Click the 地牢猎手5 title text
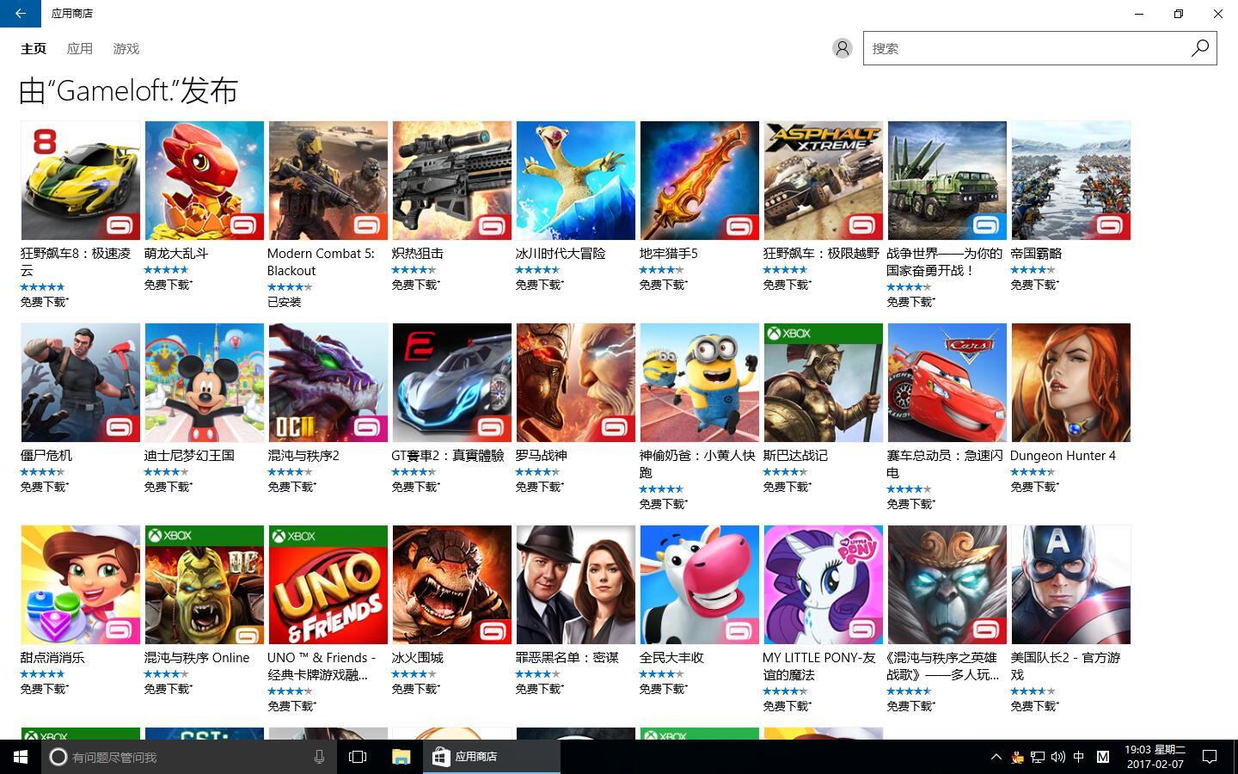1238x774 pixels. click(669, 254)
